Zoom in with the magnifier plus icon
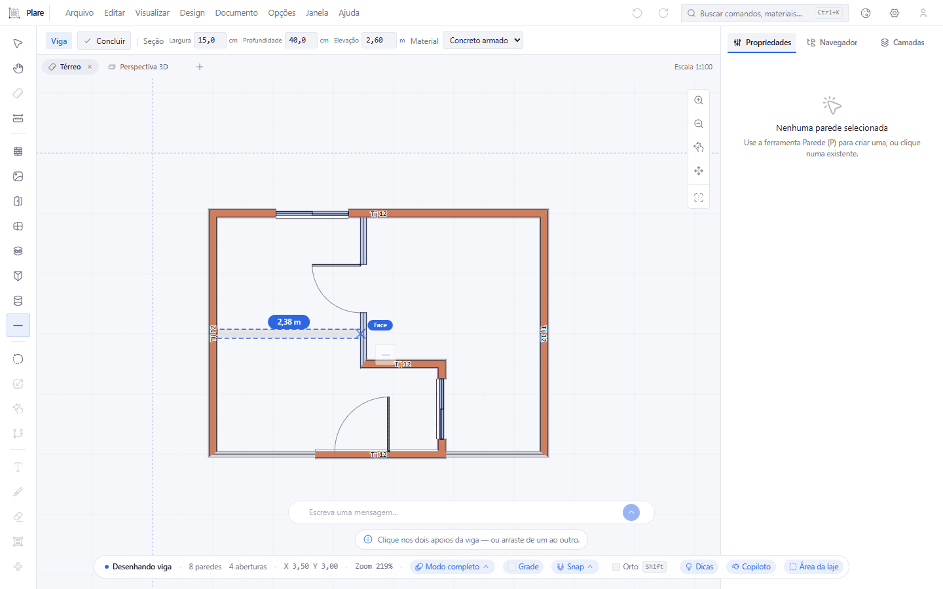 699,100
